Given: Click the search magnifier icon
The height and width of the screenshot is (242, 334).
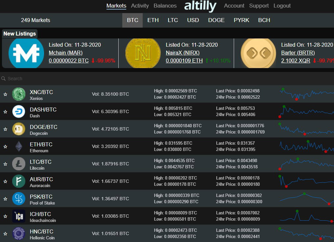Looking at the screenshot, I should tap(3, 79).
